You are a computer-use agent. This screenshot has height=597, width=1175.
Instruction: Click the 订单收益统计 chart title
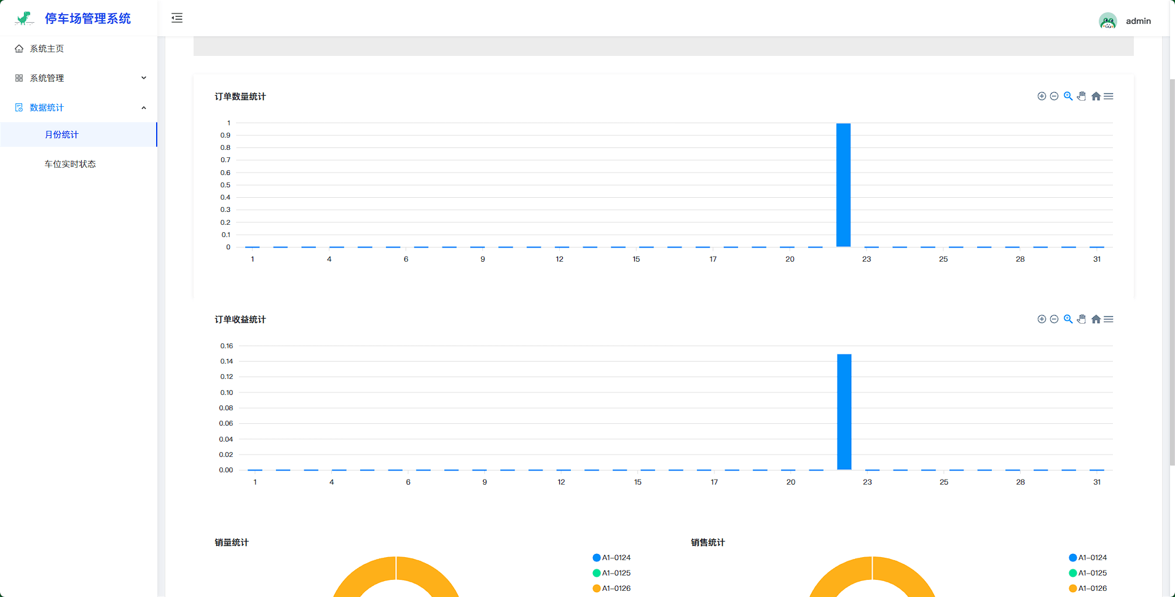pyautogui.click(x=240, y=319)
